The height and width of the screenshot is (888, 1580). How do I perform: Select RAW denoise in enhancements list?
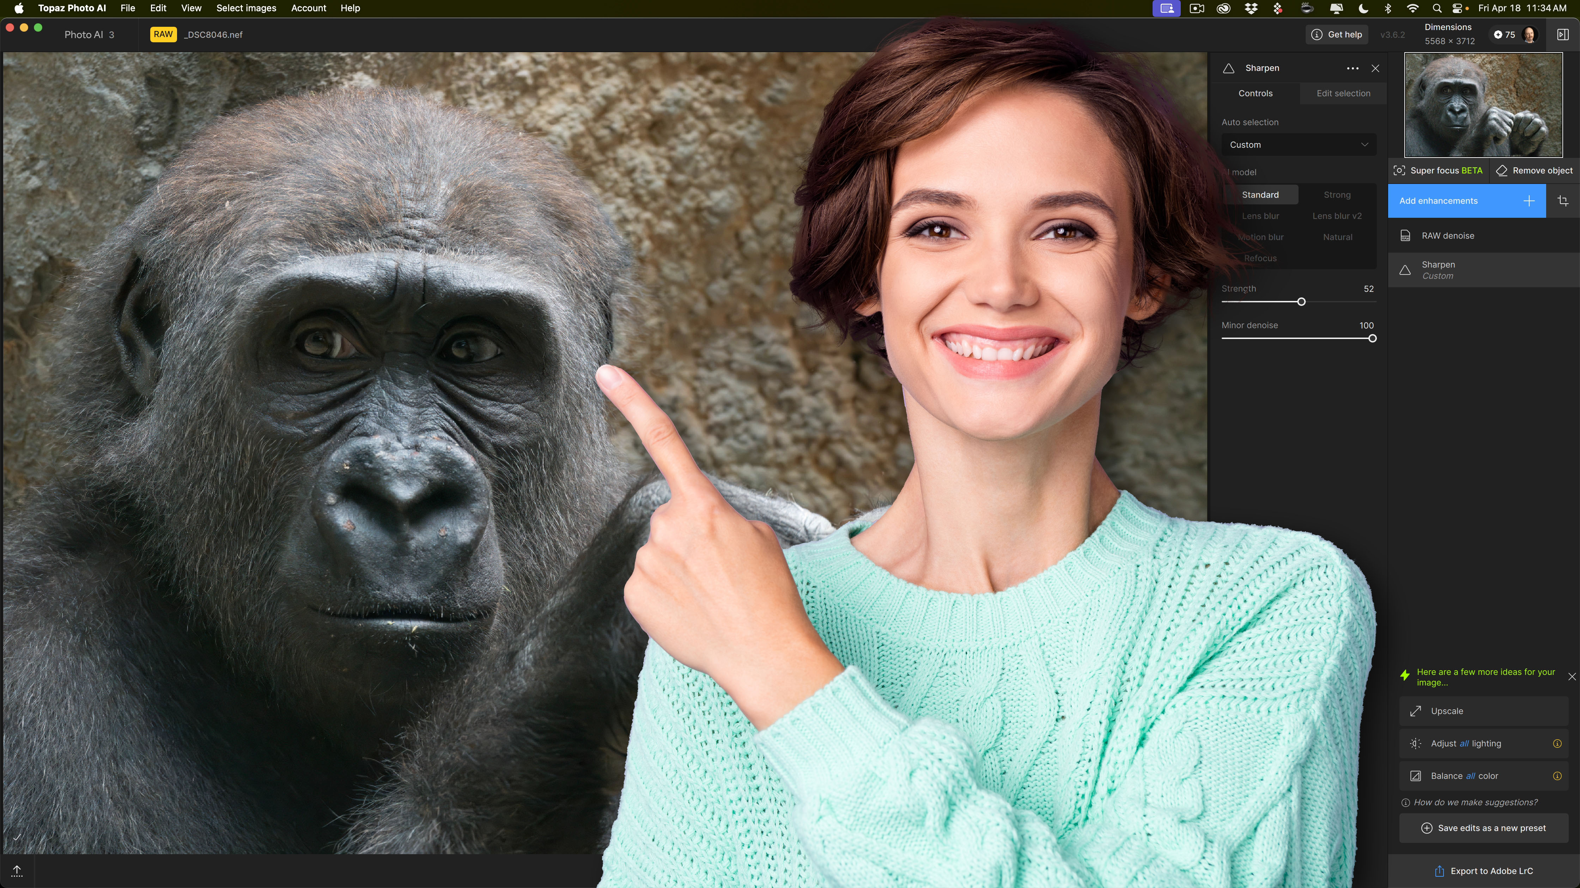[x=1484, y=236]
